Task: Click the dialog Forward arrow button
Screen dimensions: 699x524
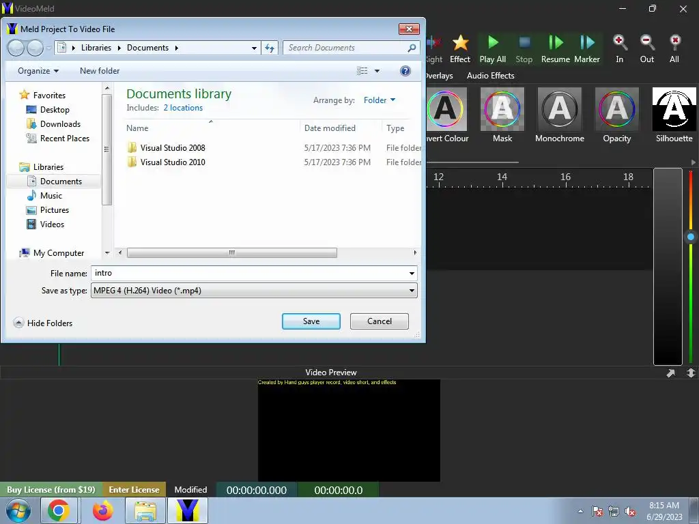Action: [35, 48]
